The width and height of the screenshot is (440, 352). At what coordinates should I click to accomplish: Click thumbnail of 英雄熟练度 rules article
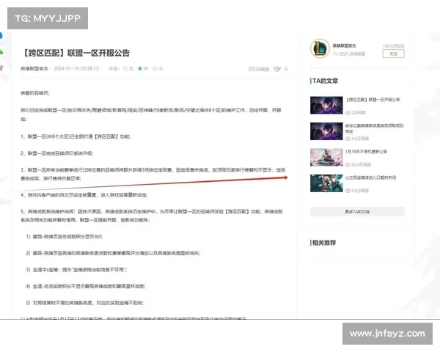click(x=326, y=131)
